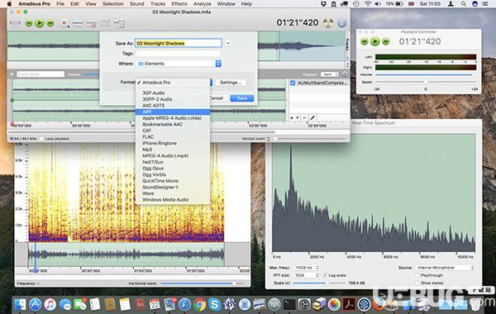This screenshot has height=314, width=496.
Task: Open the Source Internal Microphone dropdown
Action: pos(446,268)
